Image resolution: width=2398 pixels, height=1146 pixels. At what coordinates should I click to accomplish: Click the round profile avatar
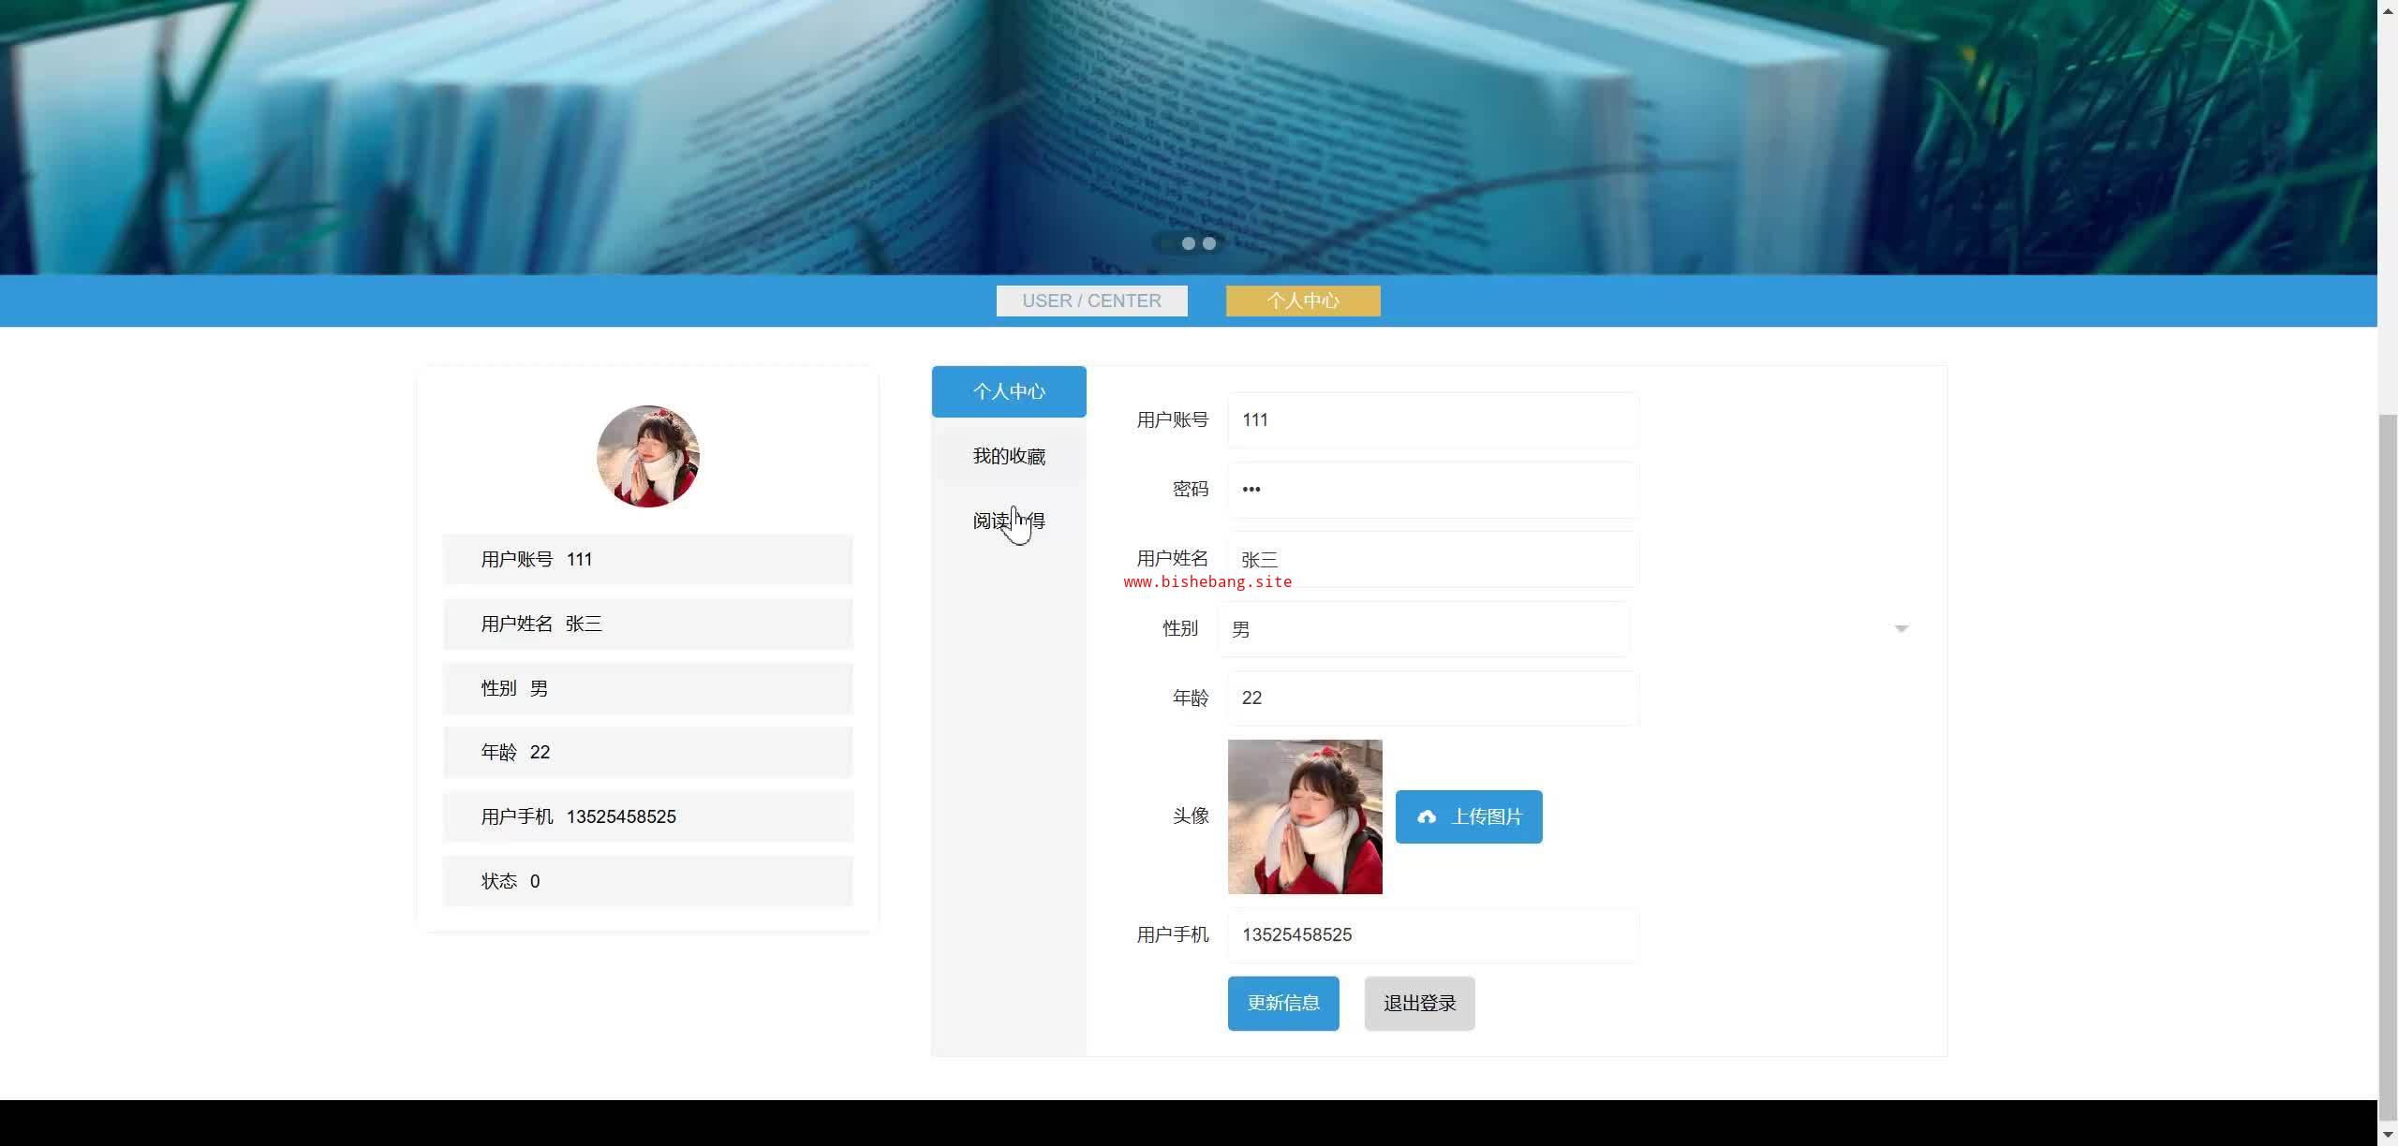tap(647, 457)
